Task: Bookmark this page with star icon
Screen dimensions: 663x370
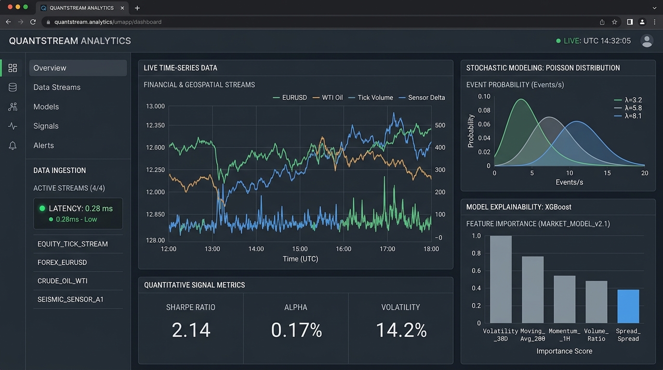Action: click(x=614, y=22)
